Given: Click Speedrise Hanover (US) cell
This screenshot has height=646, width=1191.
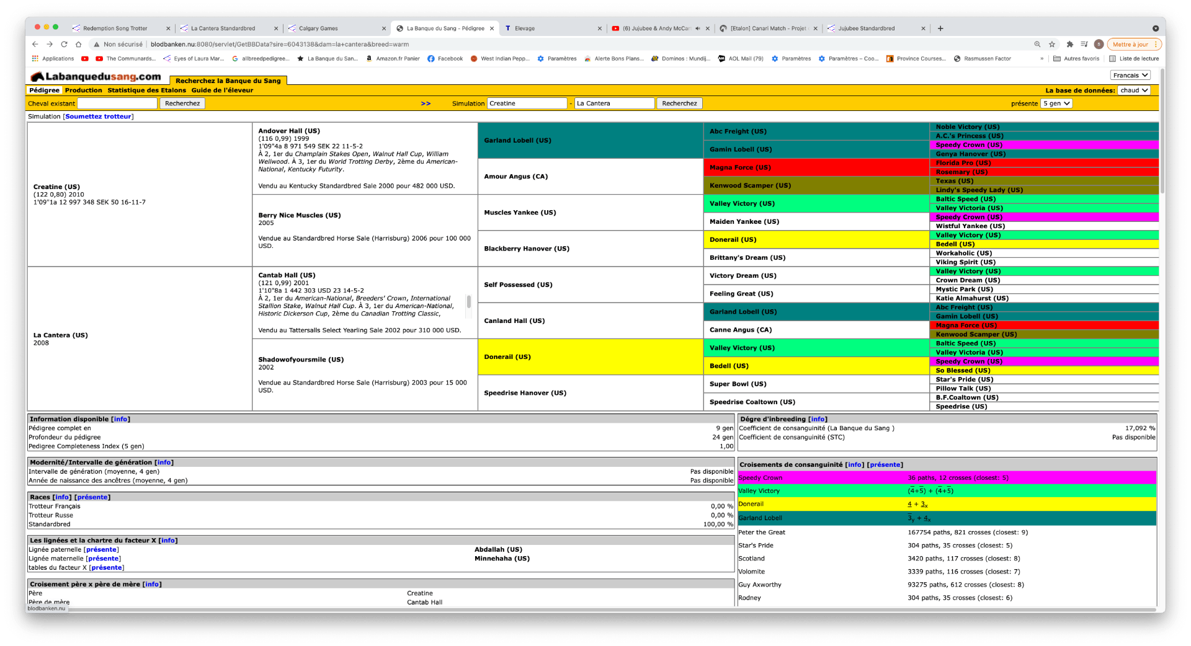Looking at the screenshot, I should tap(590, 393).
